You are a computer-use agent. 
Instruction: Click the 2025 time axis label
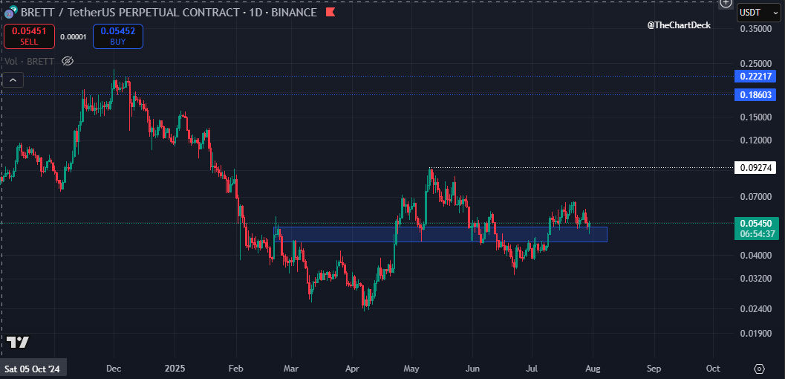[175, 369]
